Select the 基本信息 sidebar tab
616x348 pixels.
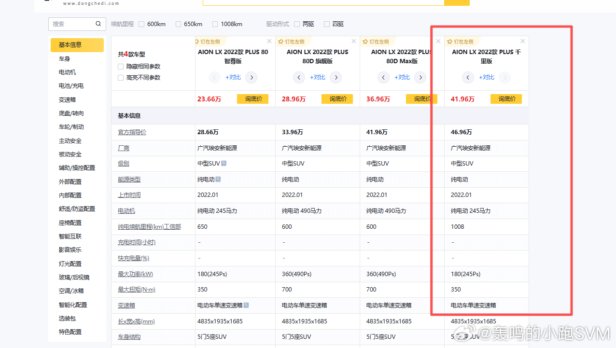tap(77, 45)
